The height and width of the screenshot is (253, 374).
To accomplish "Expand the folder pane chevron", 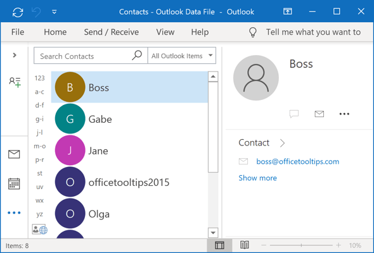I will [15, 55].
